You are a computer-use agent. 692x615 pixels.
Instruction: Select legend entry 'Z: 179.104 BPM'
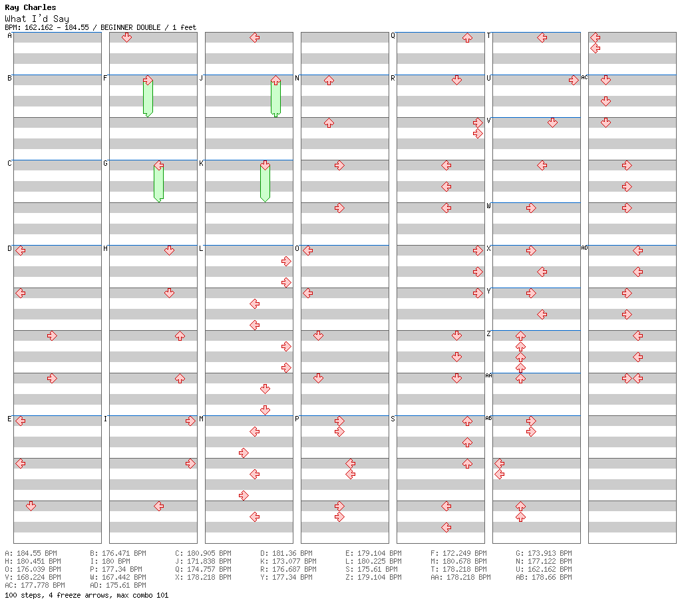click(373, 577)
